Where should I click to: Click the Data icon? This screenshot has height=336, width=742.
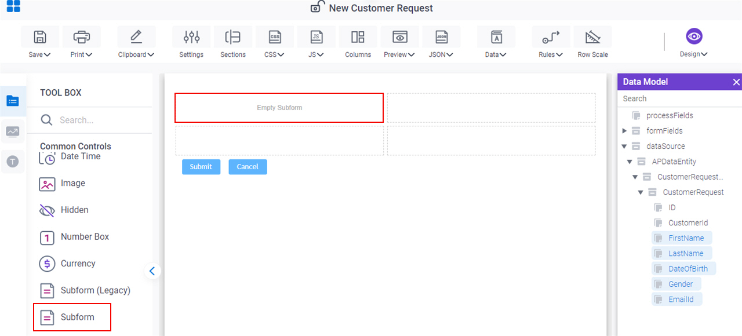[x=496, y=37]
